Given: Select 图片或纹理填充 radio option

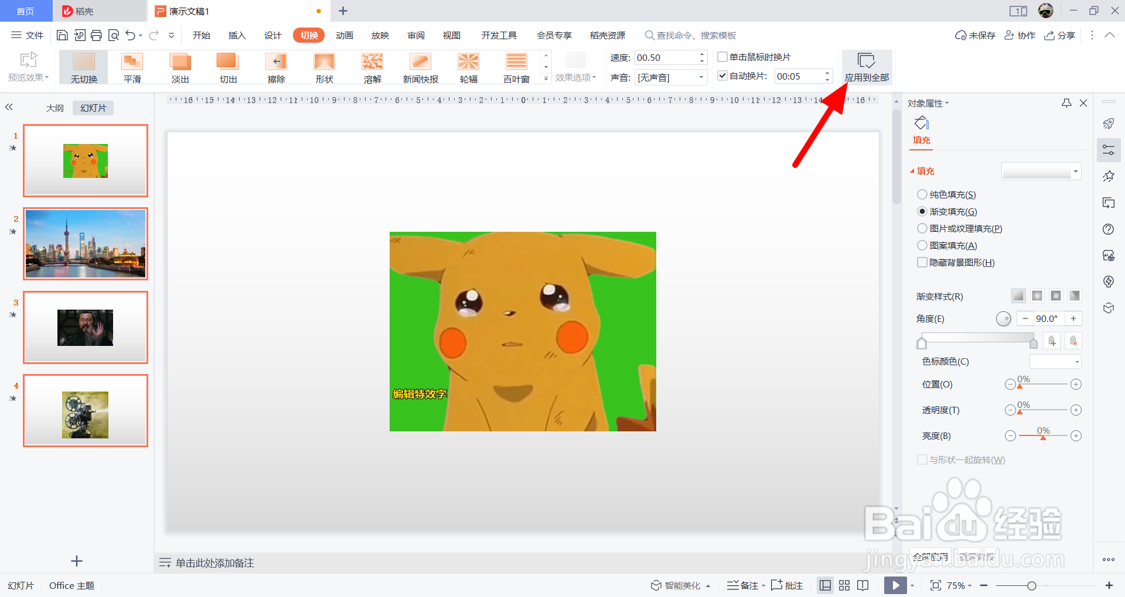Looking at the screenshot, I should point(922,228).
